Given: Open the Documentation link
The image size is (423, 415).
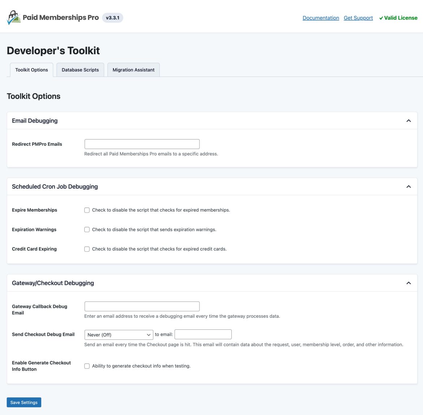Looking at the screenshot, I should tap(320, 18).
